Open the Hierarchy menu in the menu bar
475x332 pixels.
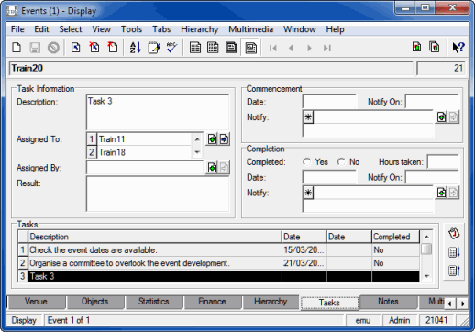[x=200, y=29]
